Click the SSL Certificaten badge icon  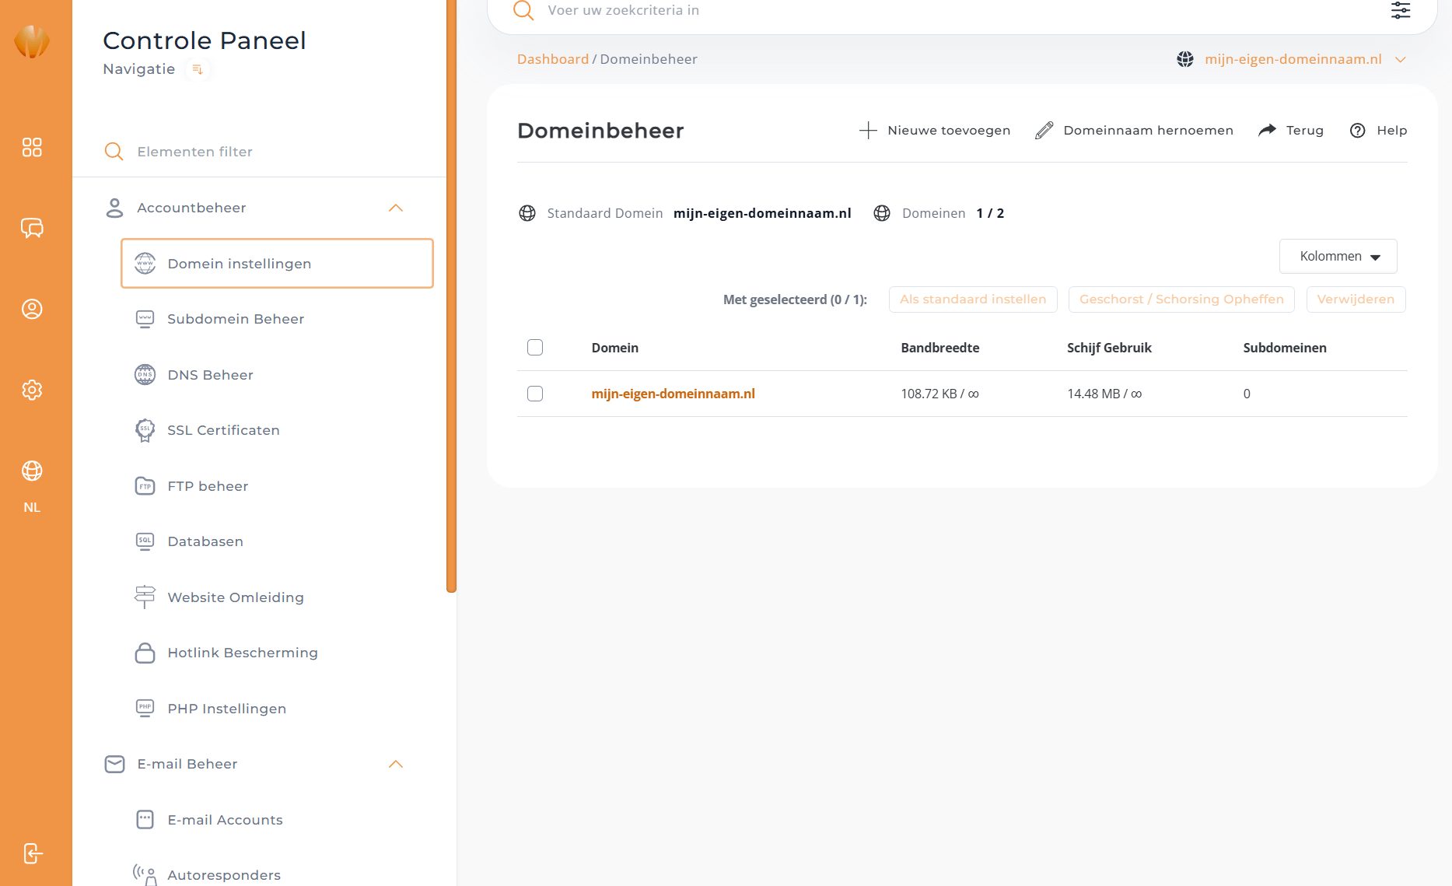[145, 430]
